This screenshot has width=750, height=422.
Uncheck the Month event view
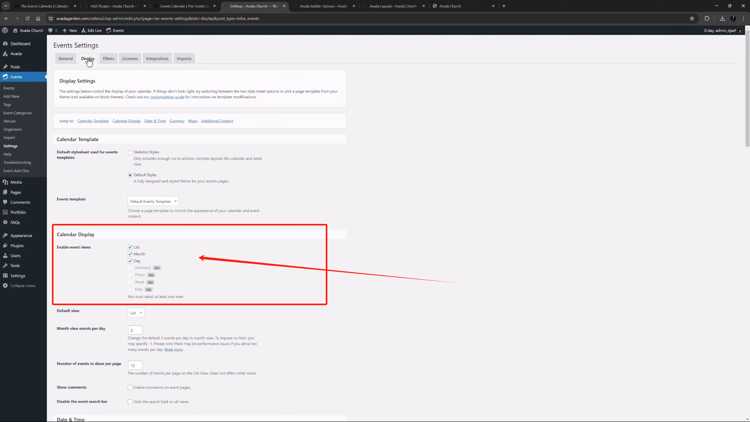point(130,254)
